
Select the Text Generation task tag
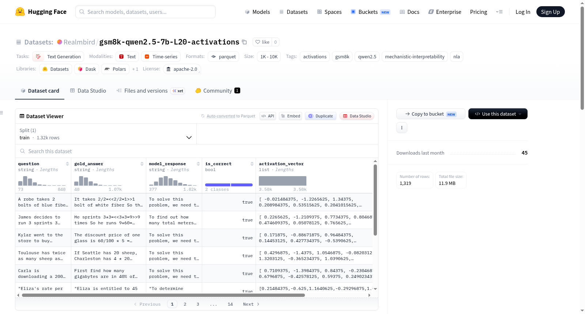tap(58, 57)
